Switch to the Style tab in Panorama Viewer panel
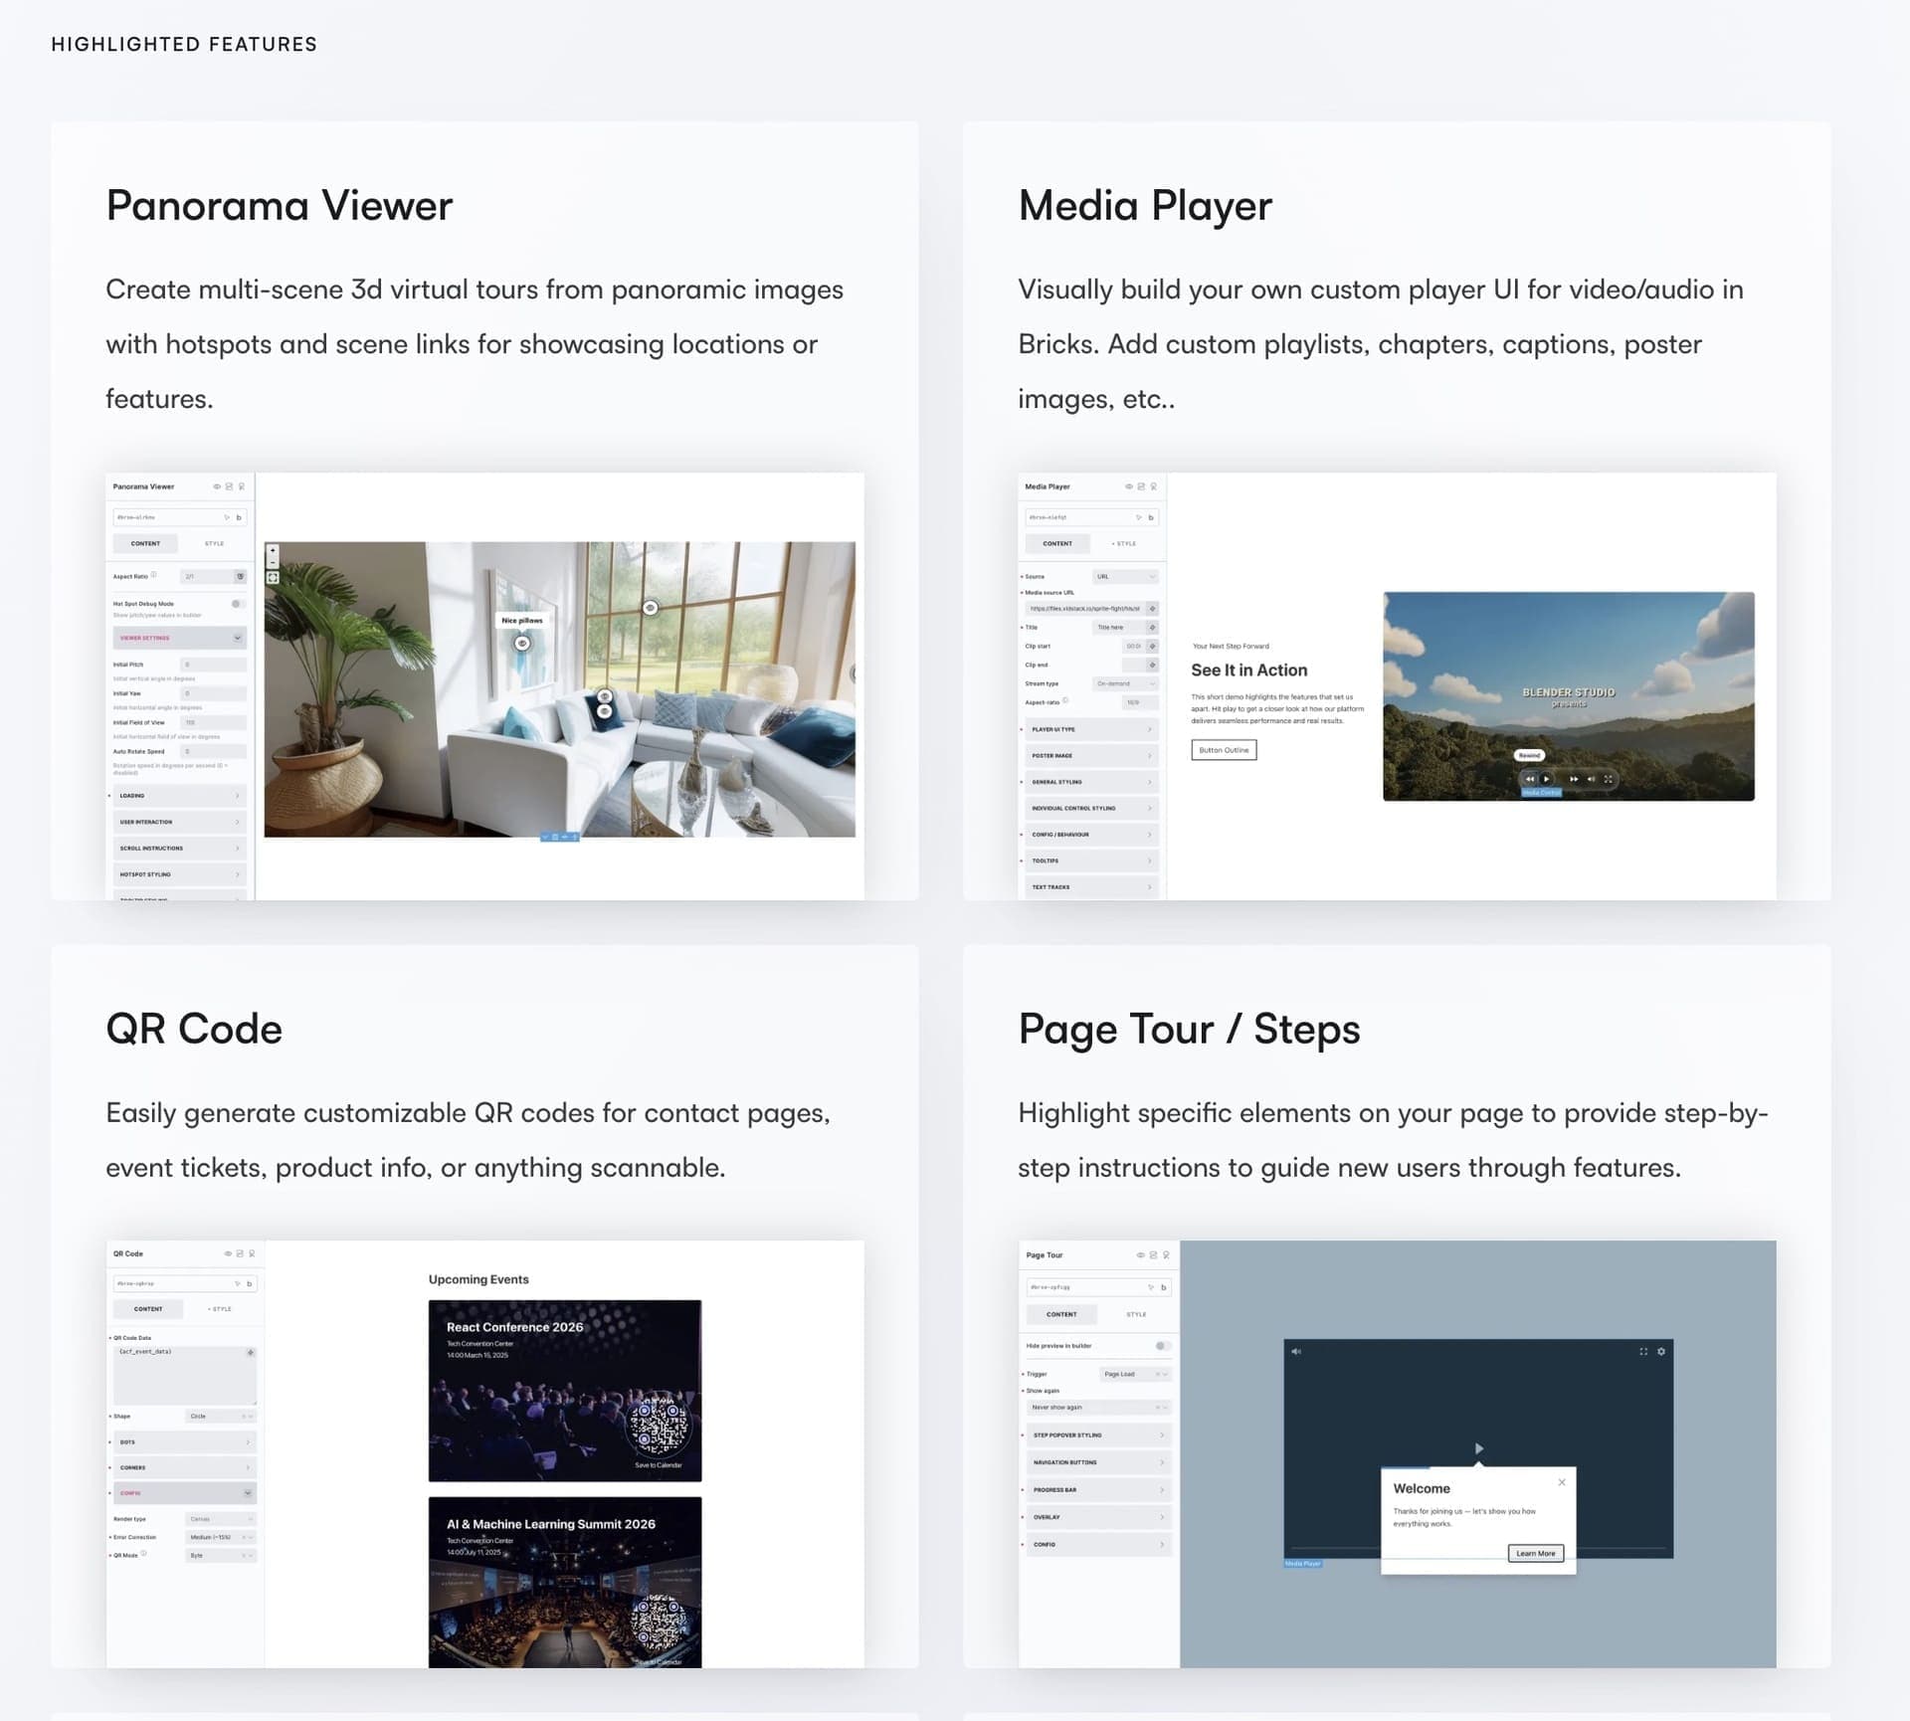This screenshot has height=1721, width=1910. (x=214, y=544)
